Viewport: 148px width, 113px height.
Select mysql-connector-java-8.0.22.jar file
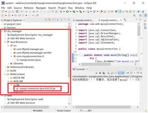point(37,89)
